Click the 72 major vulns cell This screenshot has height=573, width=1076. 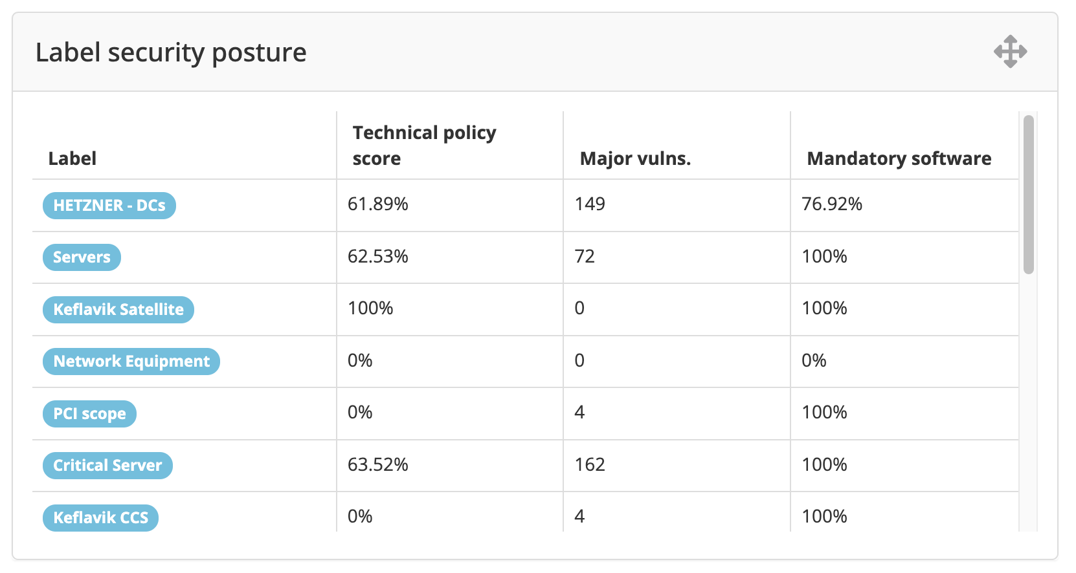pyautogui.click(x=585, y=257)
